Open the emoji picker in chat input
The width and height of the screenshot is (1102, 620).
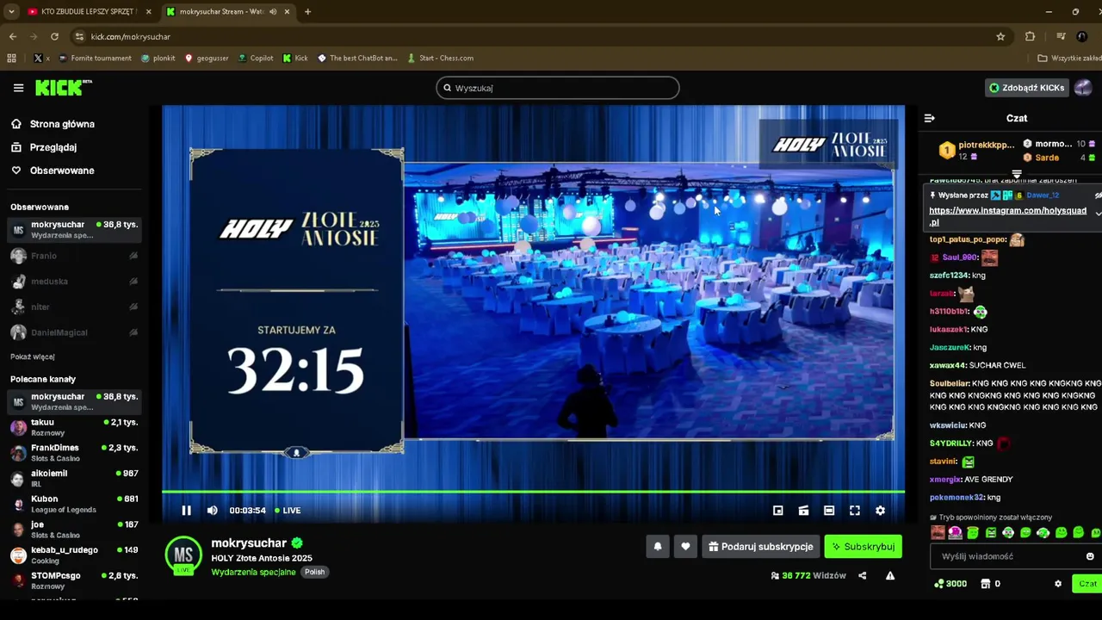(1090, 556)
